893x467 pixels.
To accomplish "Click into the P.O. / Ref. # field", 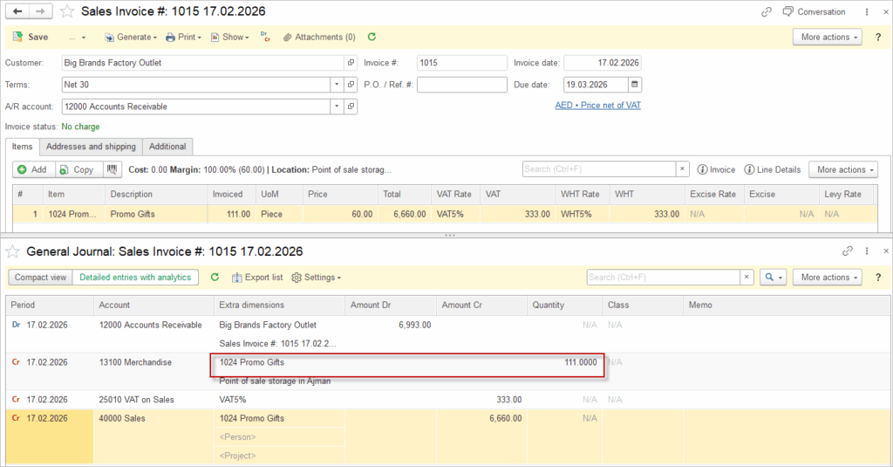I will coord(461,85).
